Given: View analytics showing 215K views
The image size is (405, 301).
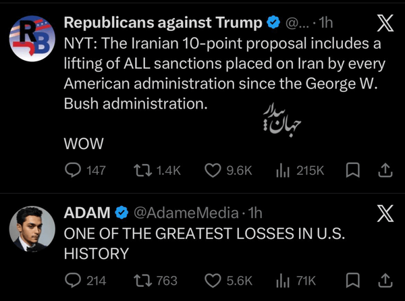Looking at the screenshot, I should pyautogui.click(x=300, y=171).
